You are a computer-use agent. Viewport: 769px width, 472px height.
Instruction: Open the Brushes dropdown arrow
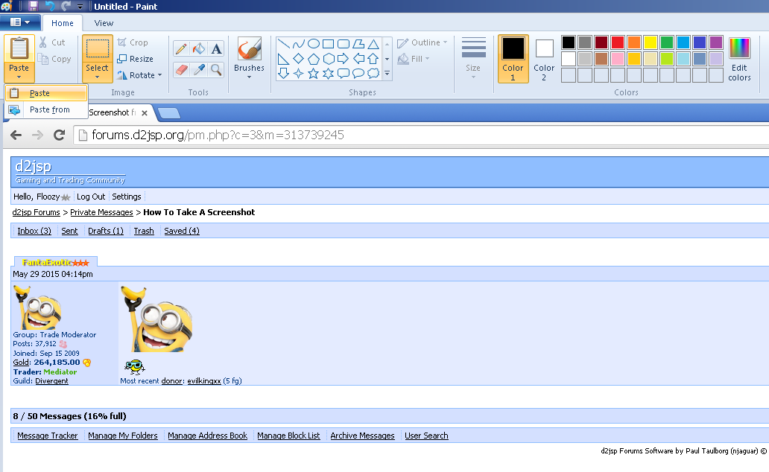point(249,77)
